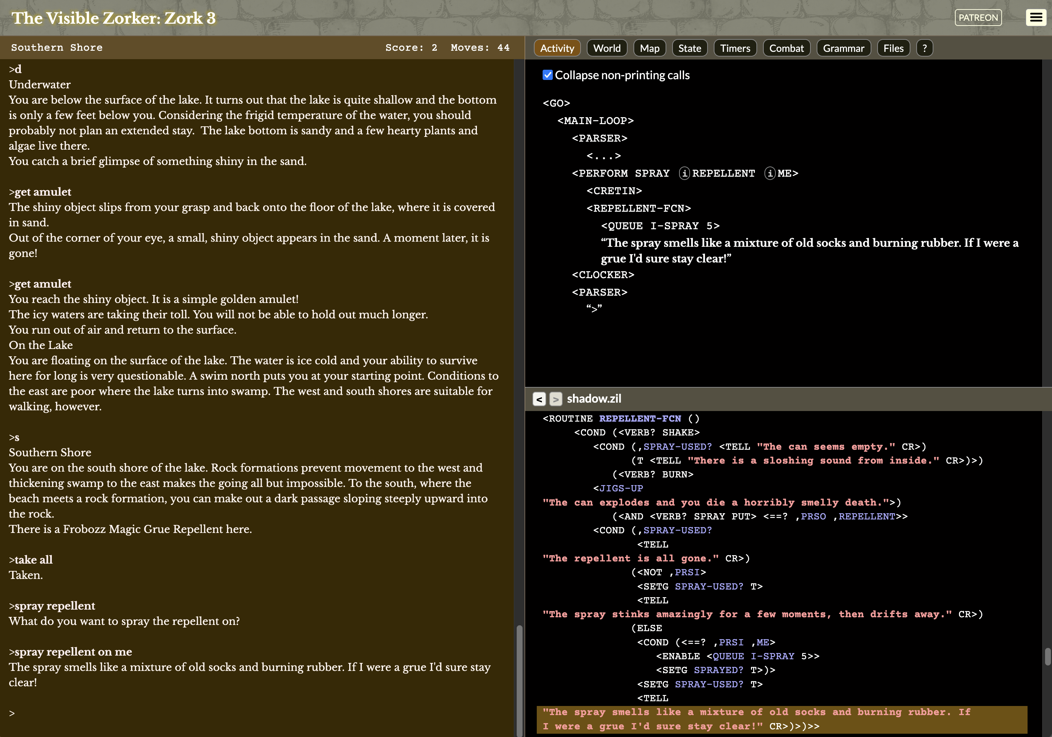Click the printed spray smell text in activity
Image resolution: width=1052 pixels, height=737 pixels.
810,250
